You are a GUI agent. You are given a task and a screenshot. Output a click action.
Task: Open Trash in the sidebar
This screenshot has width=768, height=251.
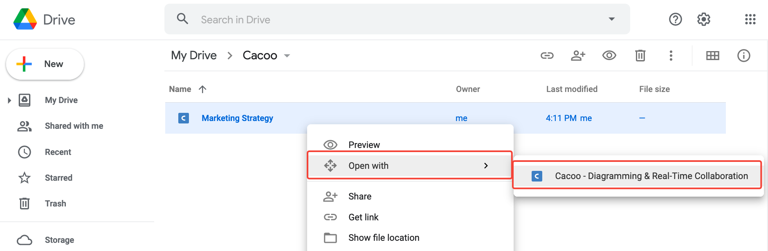pyautogui.click(x=56, y=204)
